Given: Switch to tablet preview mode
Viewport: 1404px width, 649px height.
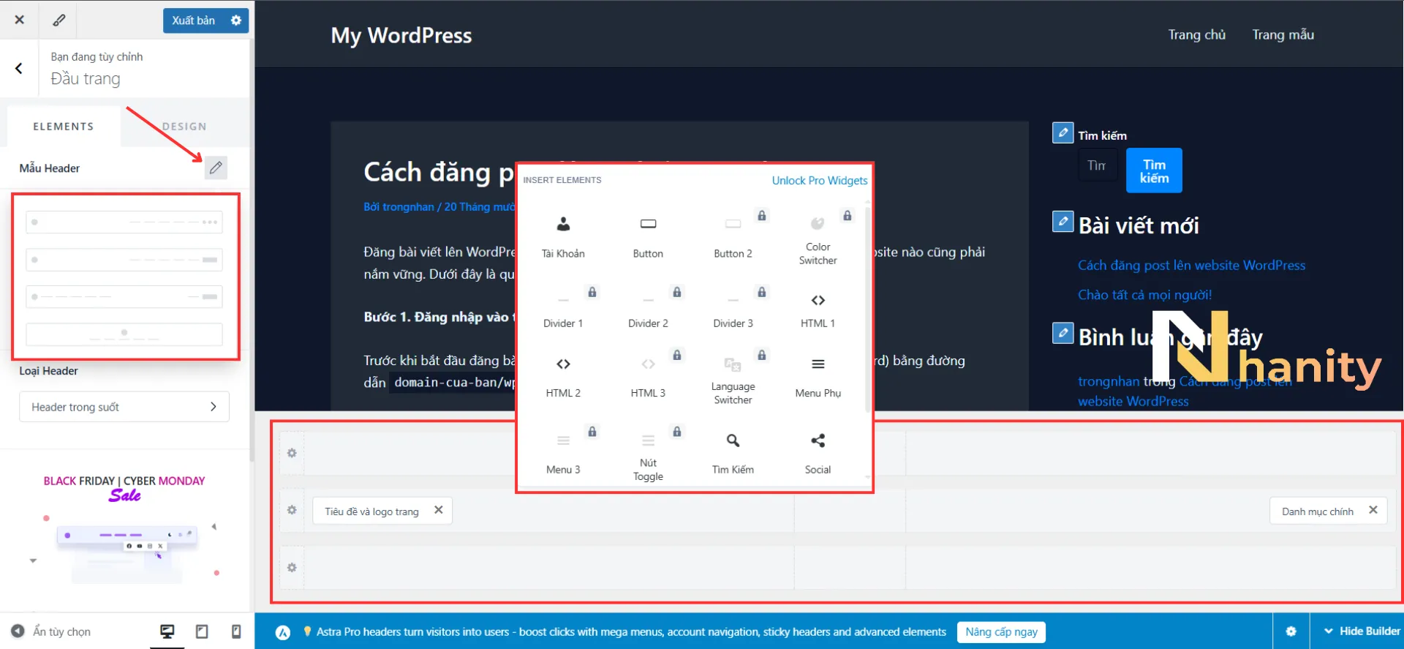Looking at the screenshot, I should (202, 631).
